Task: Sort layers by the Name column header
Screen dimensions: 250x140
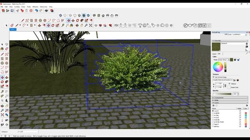Action: tap(224, 108)
